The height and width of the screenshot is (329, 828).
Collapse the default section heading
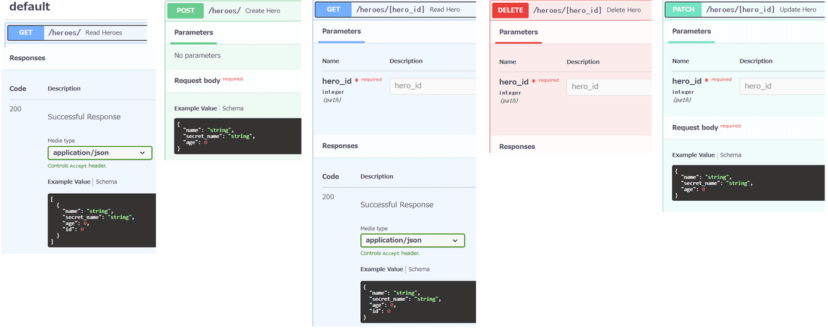pyautogui.click(x=30, y=7)
